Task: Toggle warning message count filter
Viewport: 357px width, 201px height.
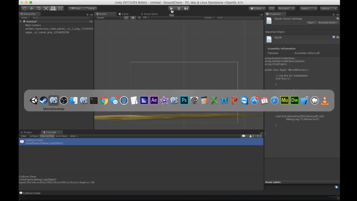Action: click(252, 136)
